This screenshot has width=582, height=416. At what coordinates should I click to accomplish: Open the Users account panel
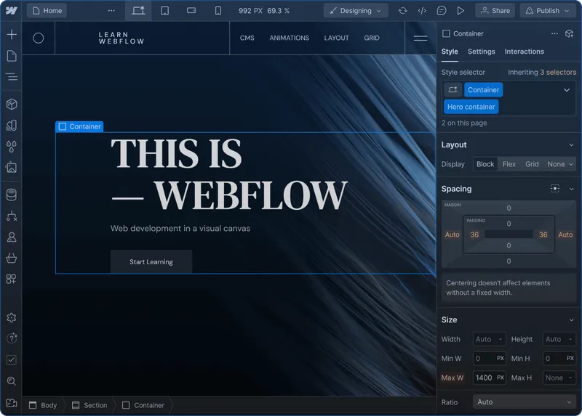12,237
